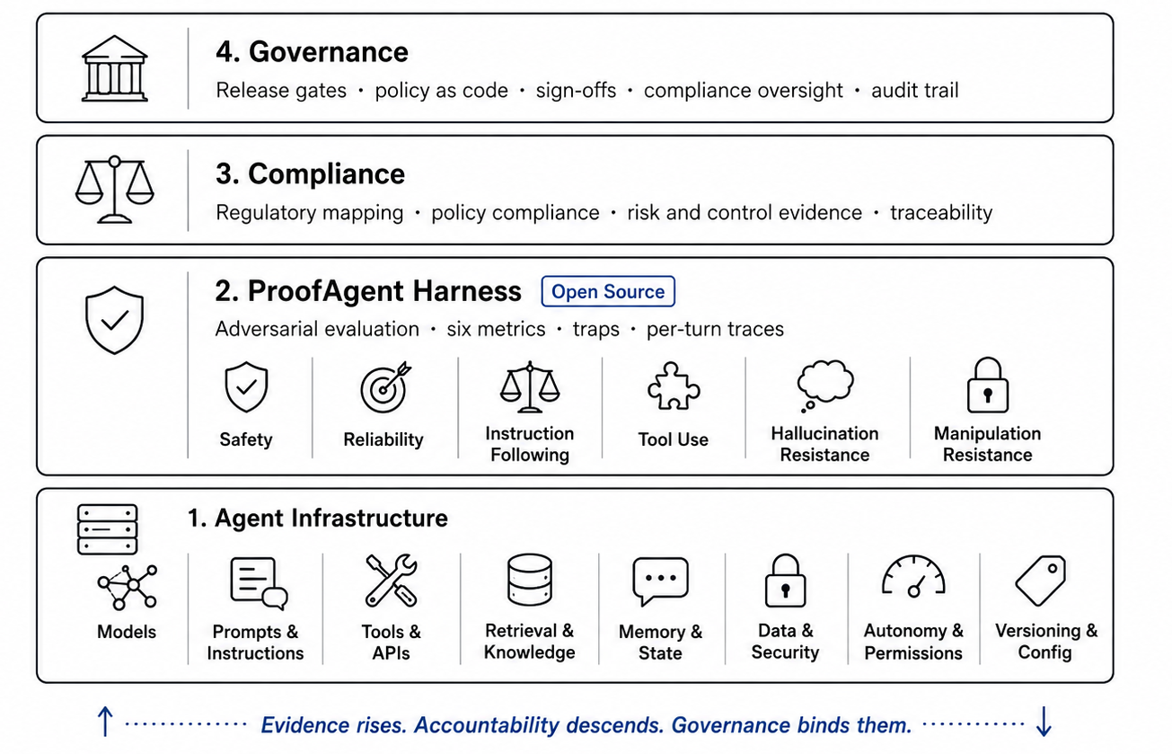
Task: Click the "policy compliance" text
Action: click(x=516, y=213)
